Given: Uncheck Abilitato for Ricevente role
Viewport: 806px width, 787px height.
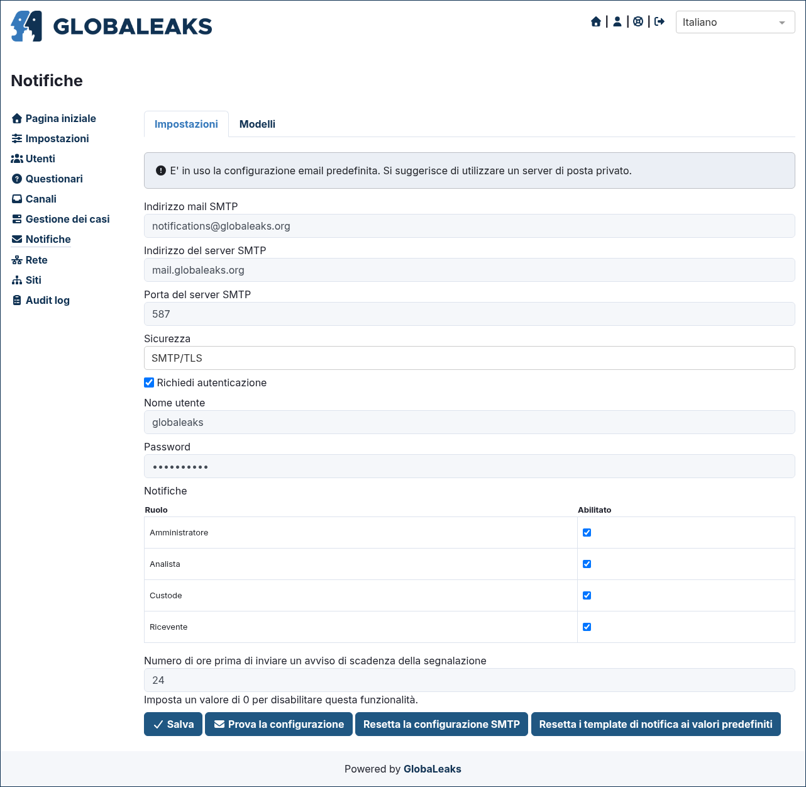Looking at the screenshot, I should (x=587, y=627).
